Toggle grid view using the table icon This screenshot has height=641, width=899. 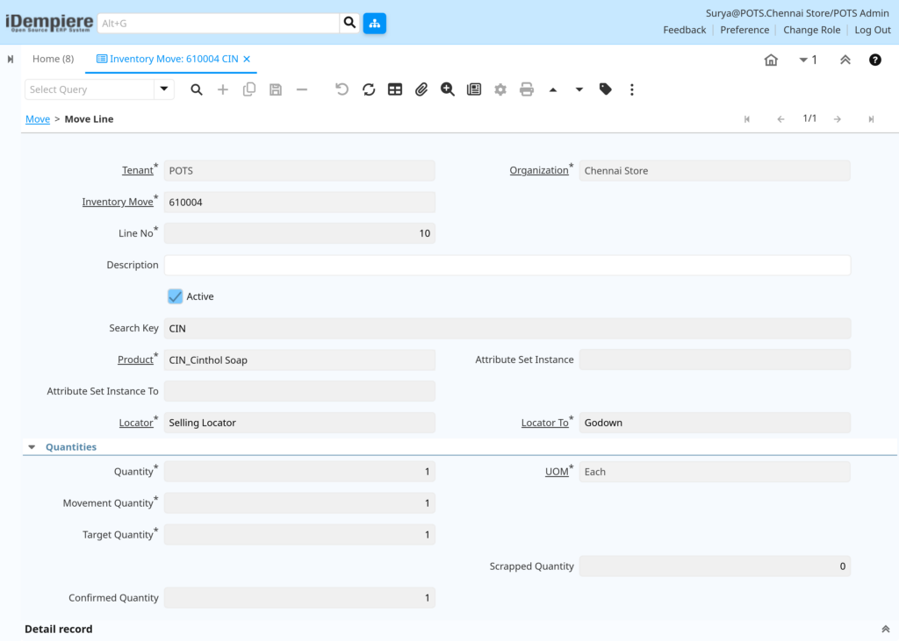[x=395, y=89]
